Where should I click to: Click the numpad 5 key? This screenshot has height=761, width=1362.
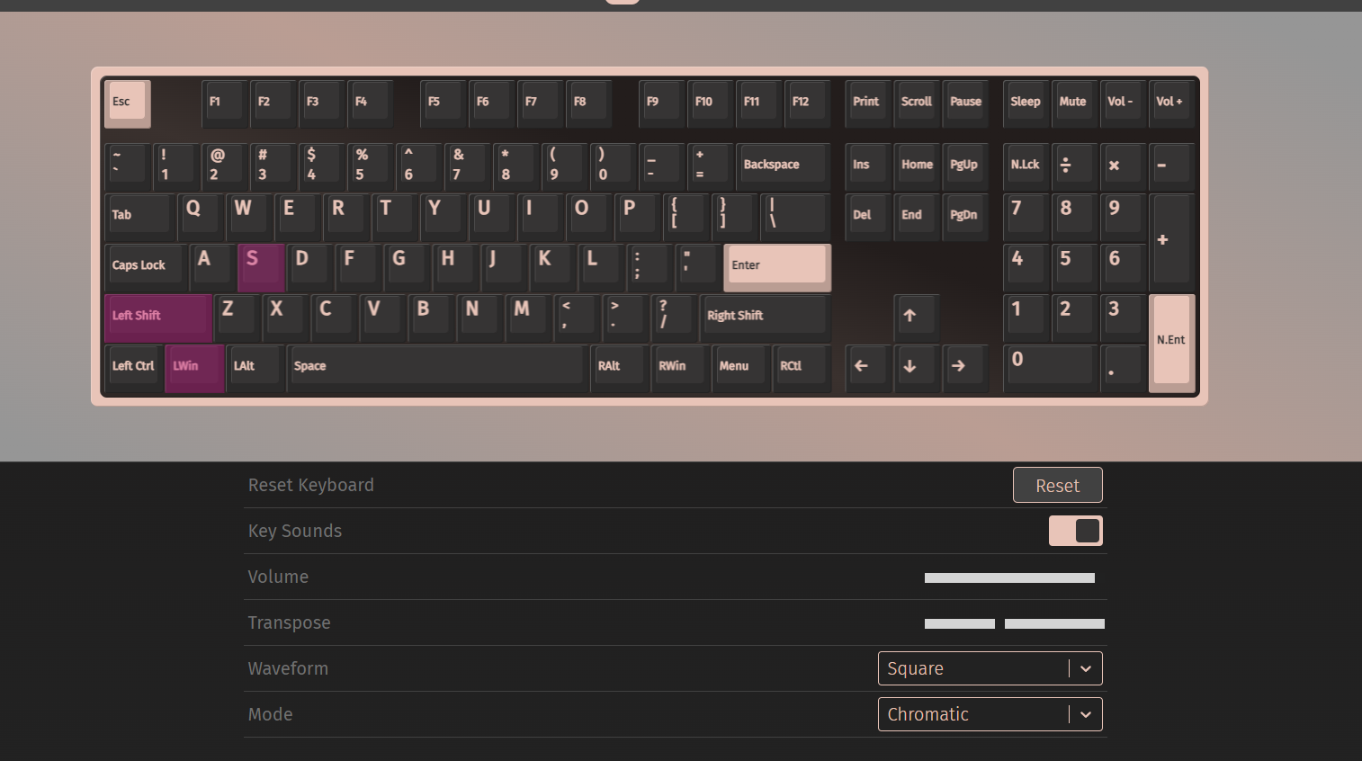click(x=1074, y=267)
